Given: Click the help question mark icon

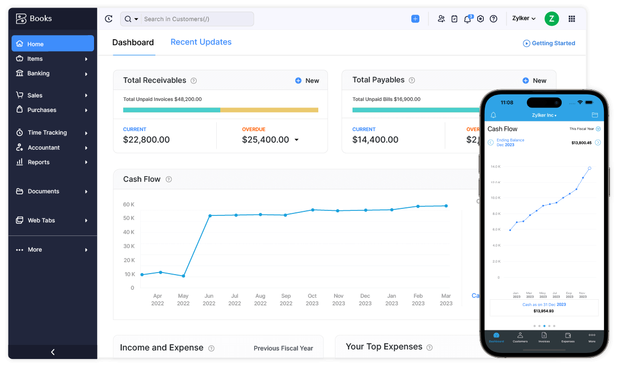Looking at the screenshot, I should 493,19.
